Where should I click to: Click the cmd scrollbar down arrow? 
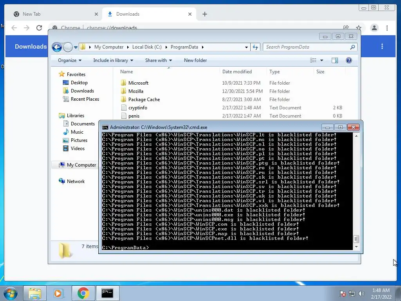(356, 247)
